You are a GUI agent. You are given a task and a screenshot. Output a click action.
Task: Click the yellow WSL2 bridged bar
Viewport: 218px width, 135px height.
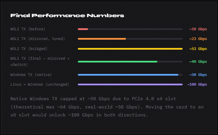(x=130, y=49)
